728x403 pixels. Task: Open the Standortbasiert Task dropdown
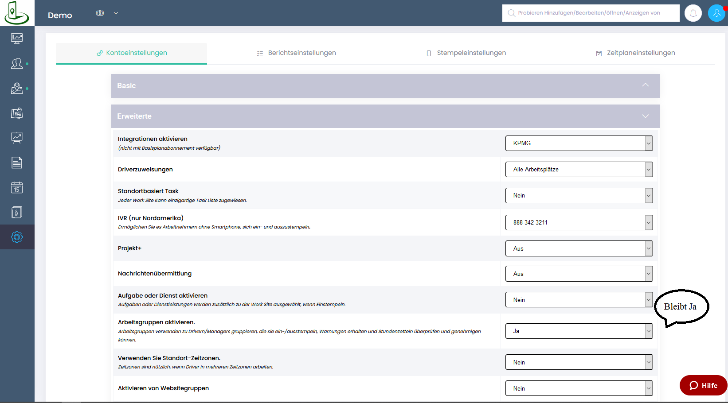point(579,195)
